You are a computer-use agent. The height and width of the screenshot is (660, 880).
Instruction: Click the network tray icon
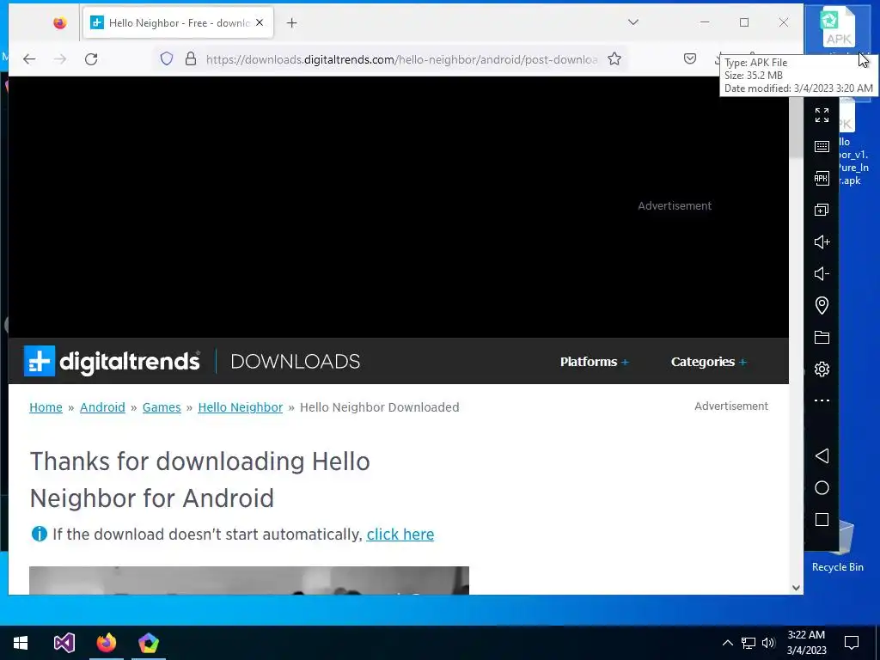[749, 643]
